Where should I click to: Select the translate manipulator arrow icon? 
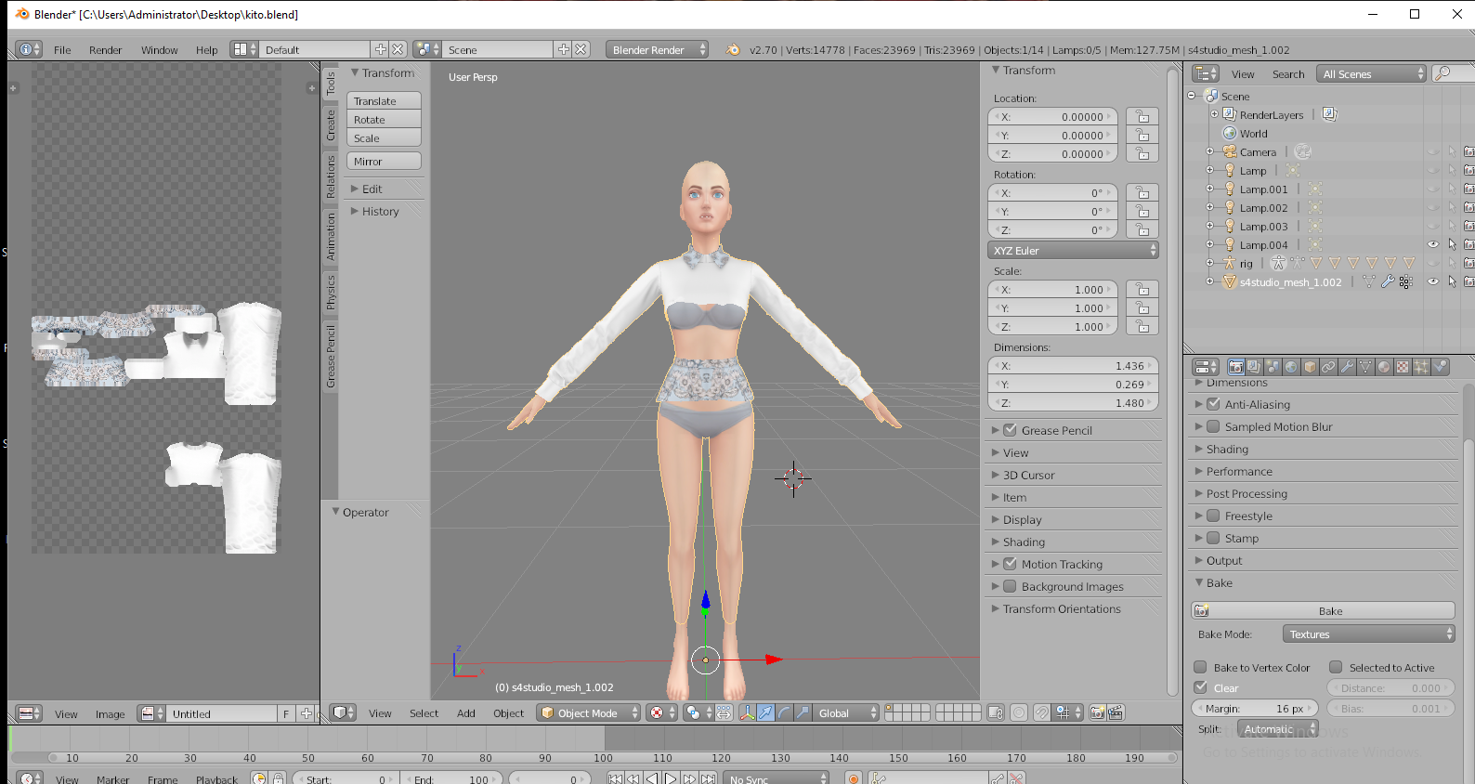coord(765,712)
